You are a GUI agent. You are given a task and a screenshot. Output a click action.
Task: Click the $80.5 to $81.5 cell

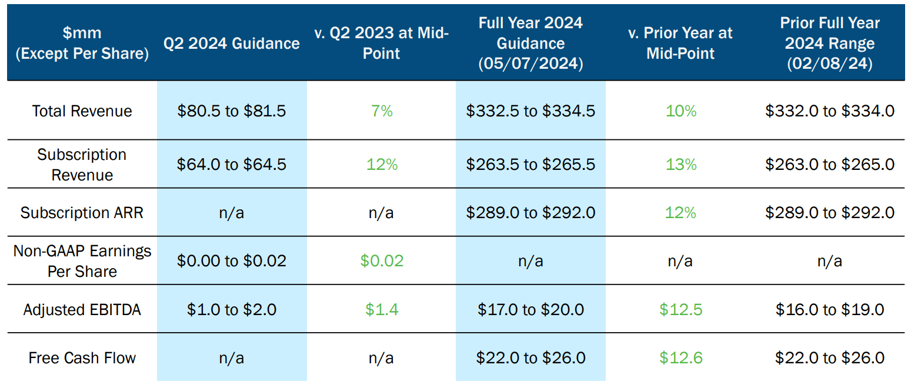click(x=231, y=111)
